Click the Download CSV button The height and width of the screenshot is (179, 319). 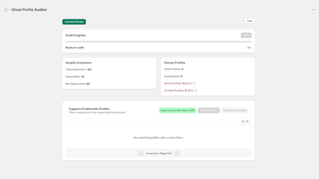[x=209, y=111]
